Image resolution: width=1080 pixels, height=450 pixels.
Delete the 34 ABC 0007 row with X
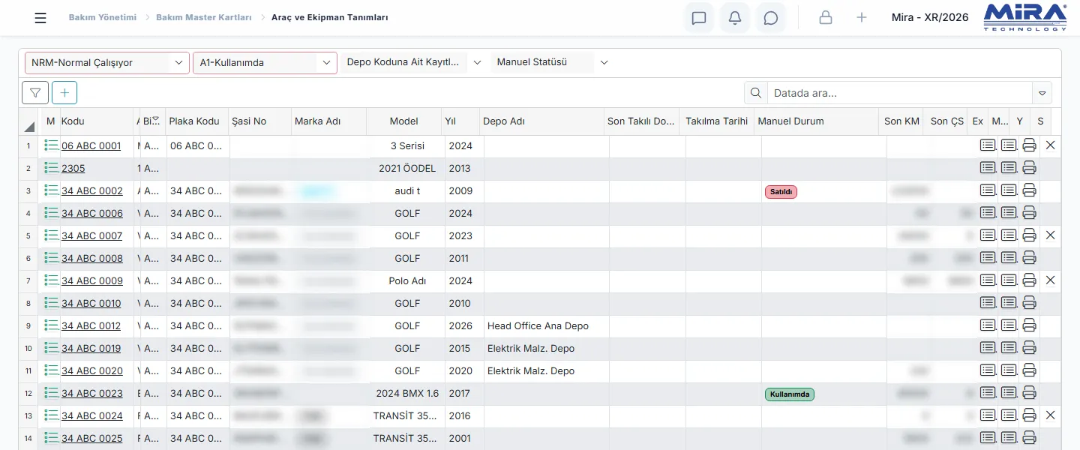tap(1051, 235)
